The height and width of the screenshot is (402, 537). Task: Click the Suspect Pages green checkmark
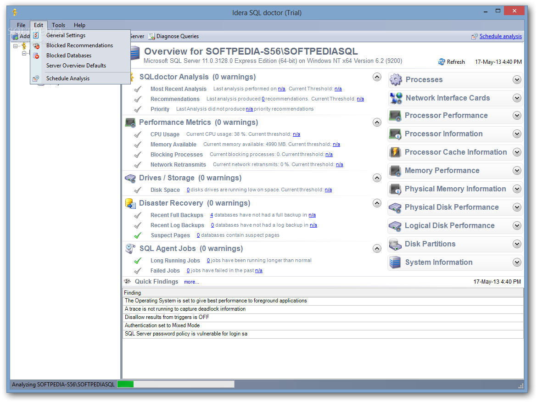tap(138, 235)
